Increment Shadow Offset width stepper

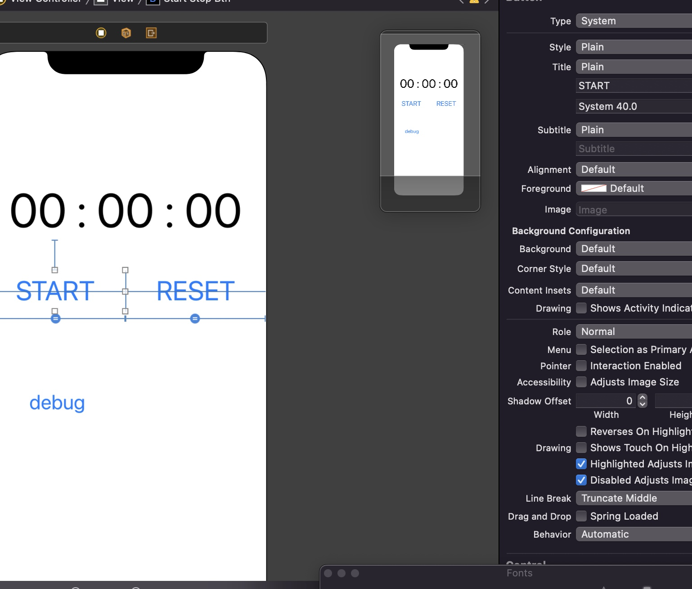pos(643,398)
